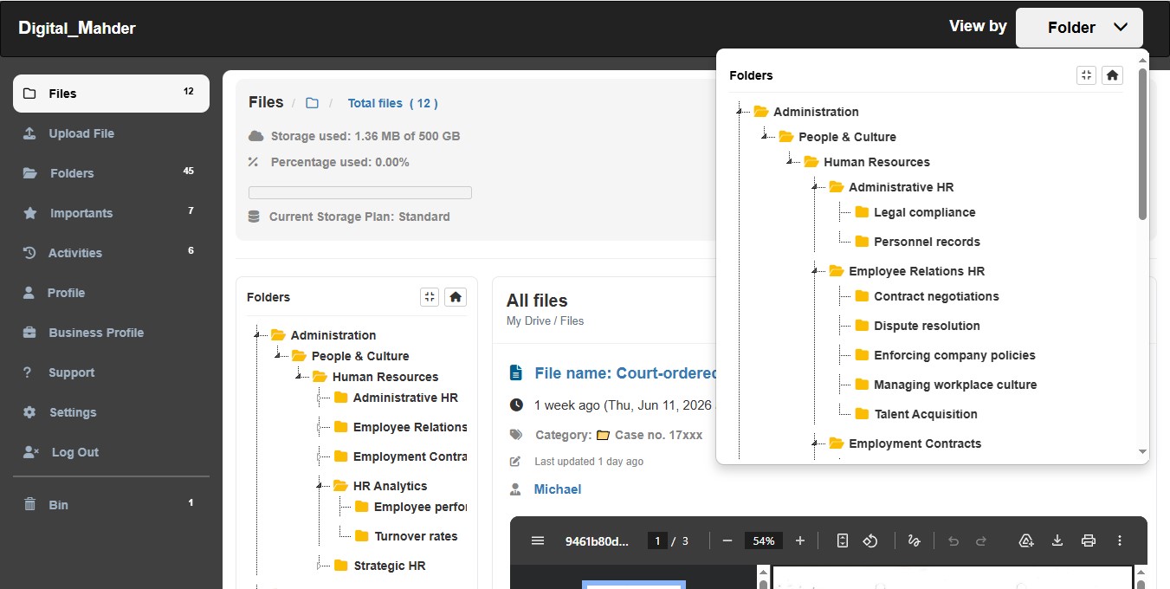Zoom in the PDF with plus icon

[x=800, y=540]
